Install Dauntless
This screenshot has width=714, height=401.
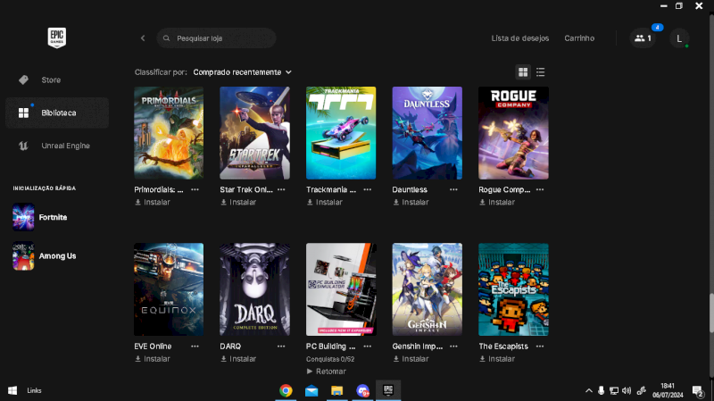coord(411,203)
